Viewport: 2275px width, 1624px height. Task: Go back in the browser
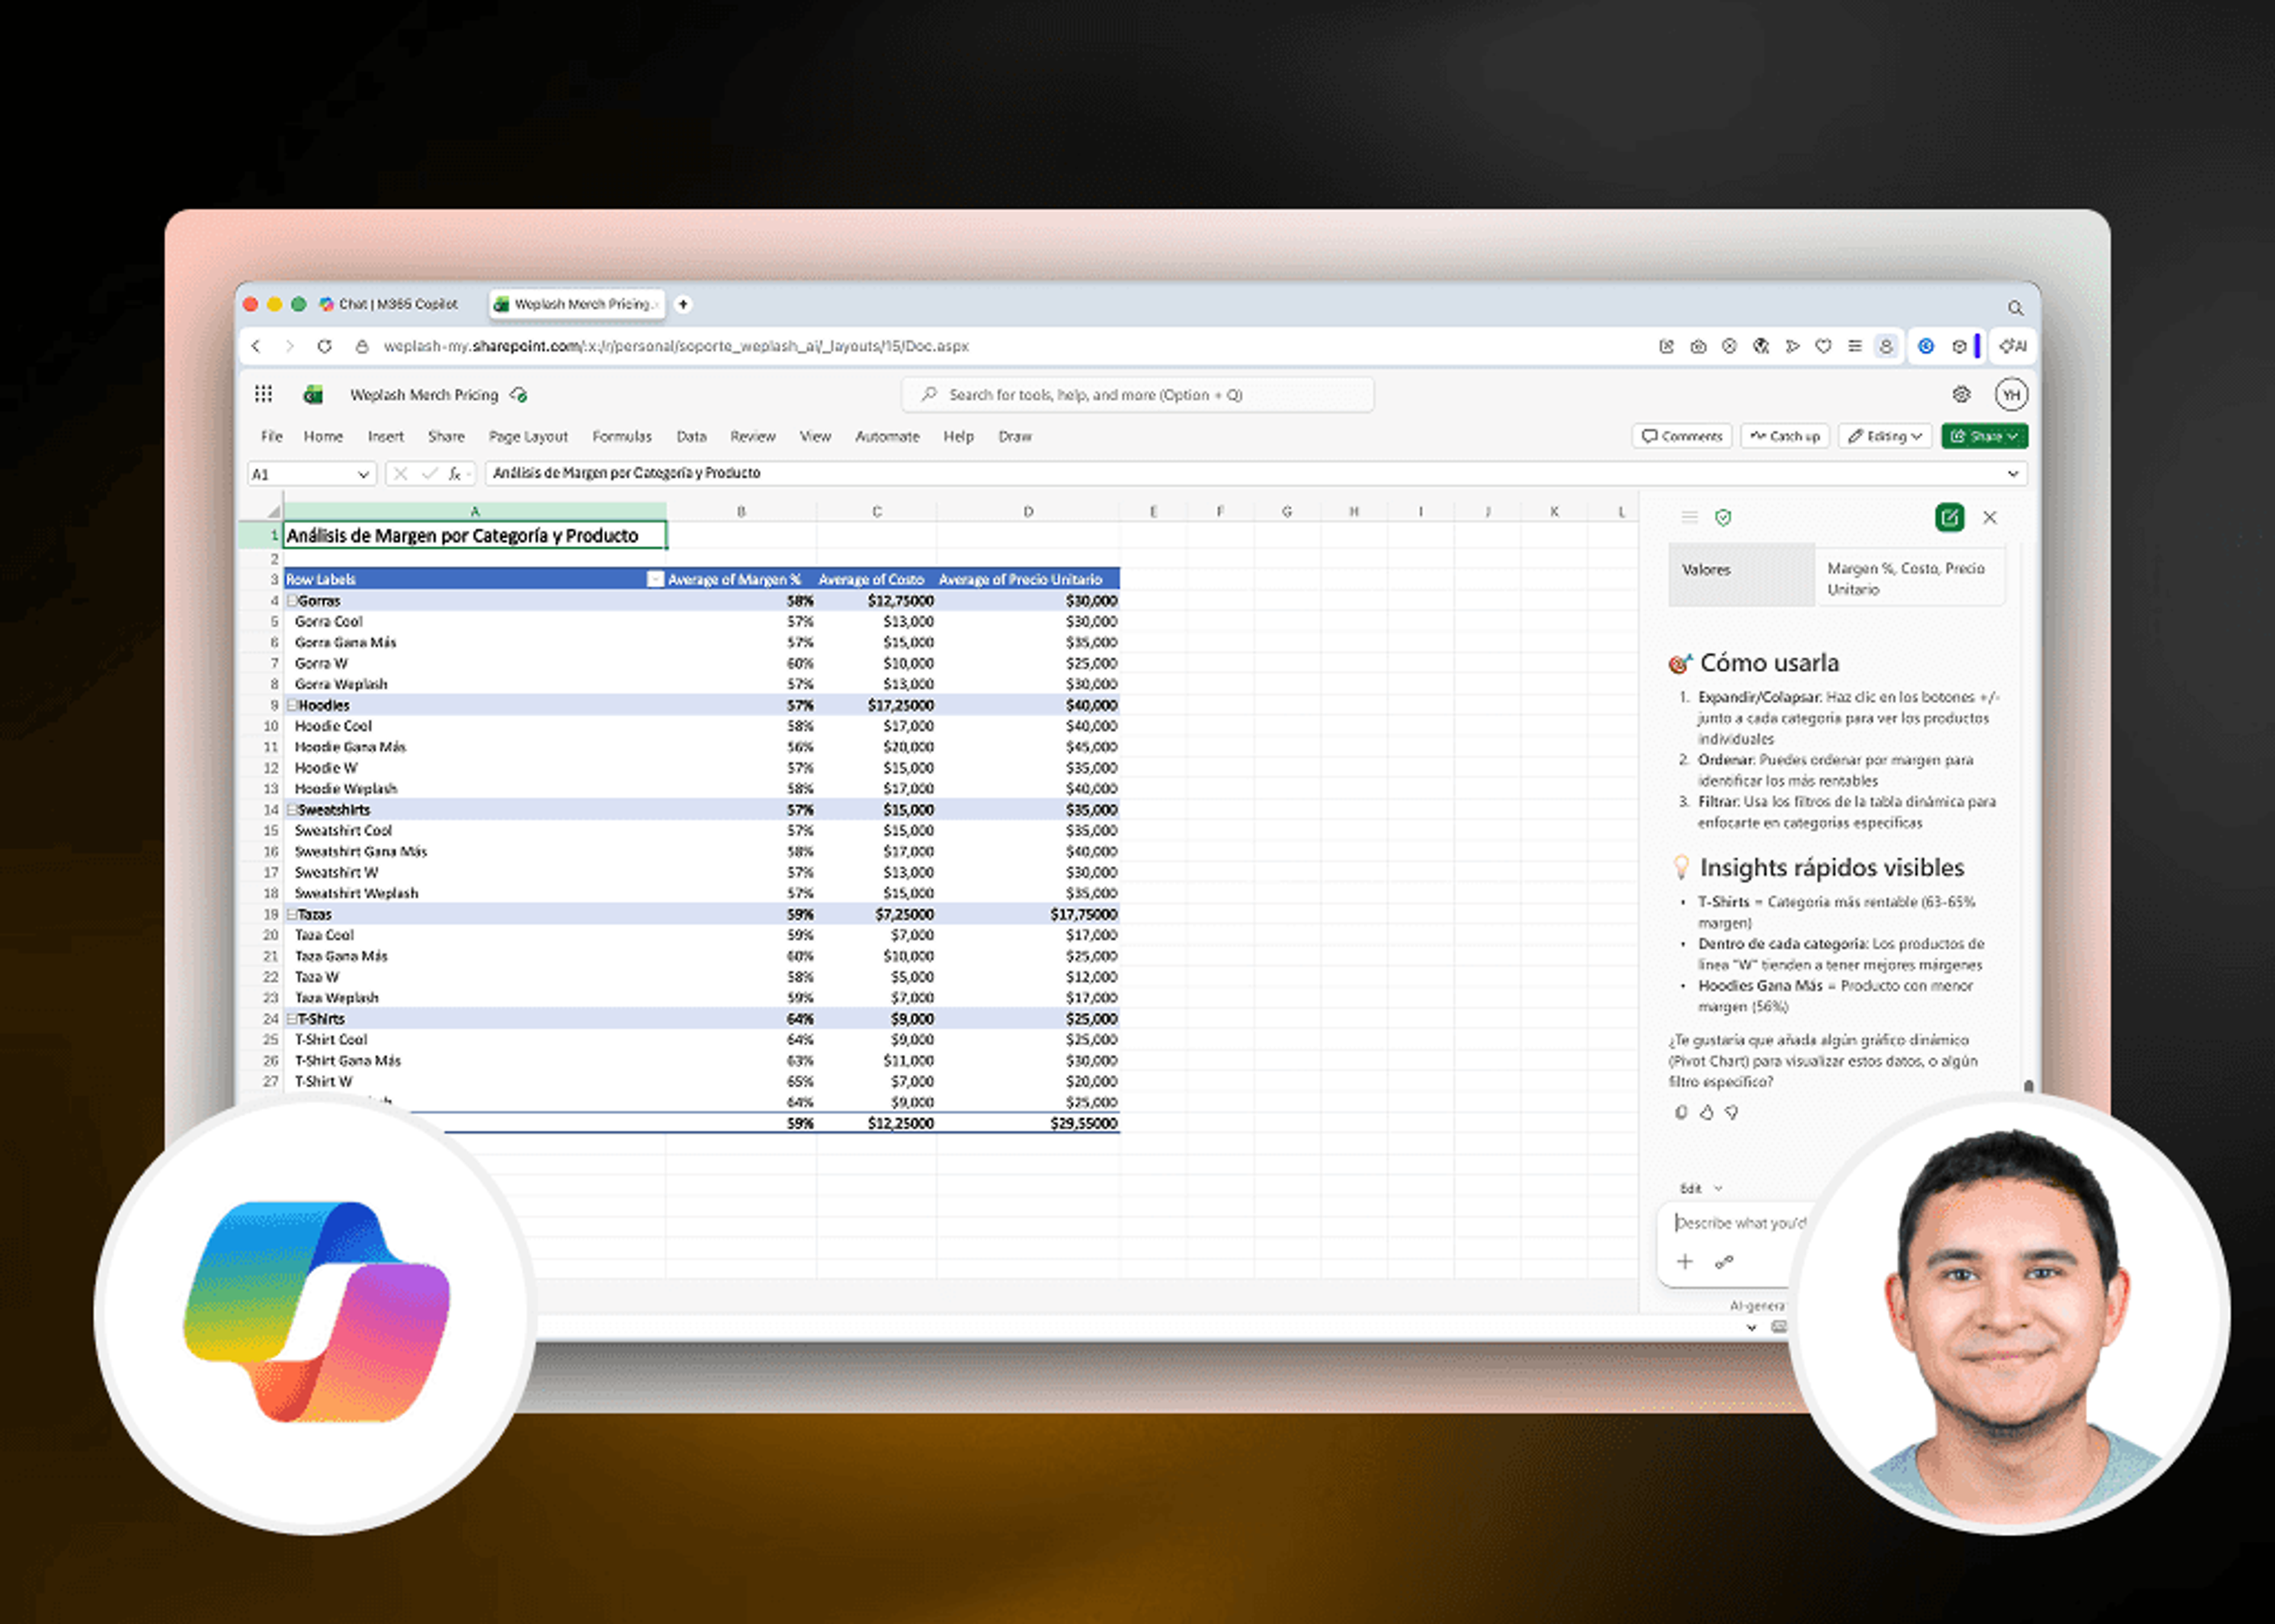pos(256,346)
